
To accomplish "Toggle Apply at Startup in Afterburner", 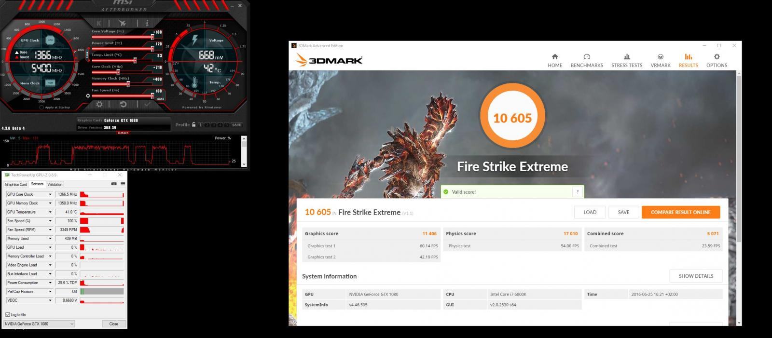I will (x=41, y=108).
